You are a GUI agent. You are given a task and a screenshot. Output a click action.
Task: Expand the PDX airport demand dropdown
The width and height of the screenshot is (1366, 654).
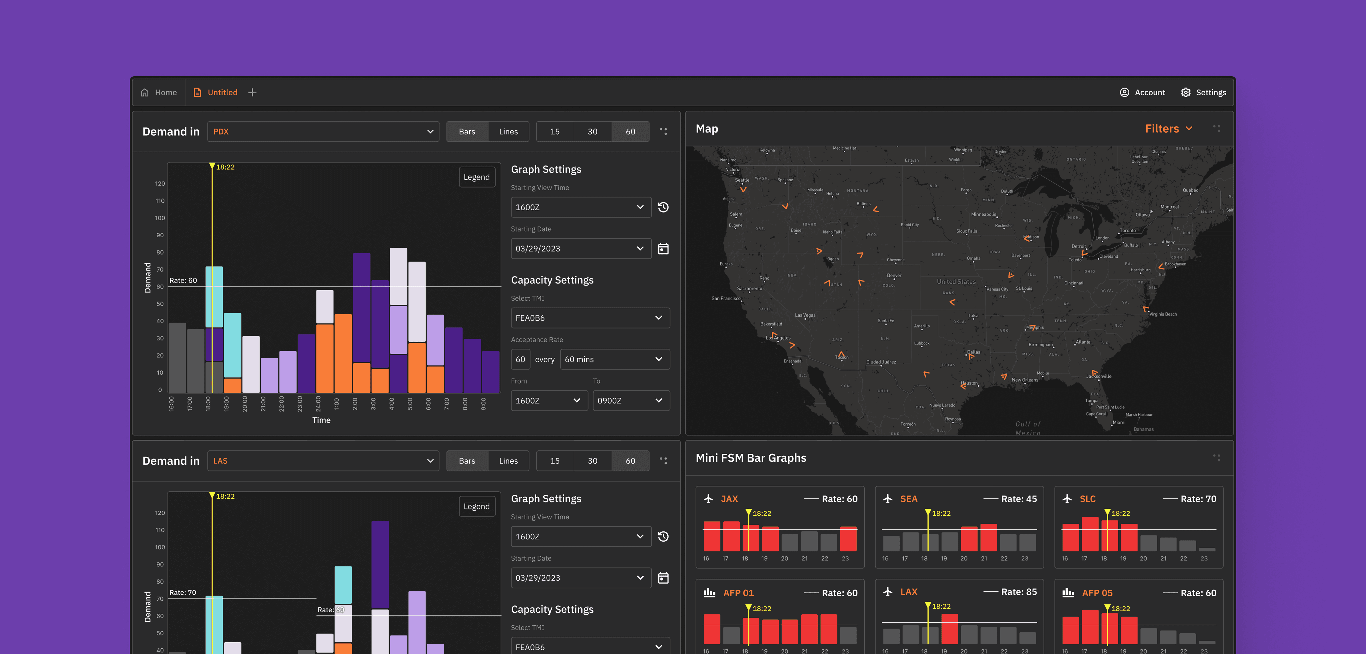323,131
